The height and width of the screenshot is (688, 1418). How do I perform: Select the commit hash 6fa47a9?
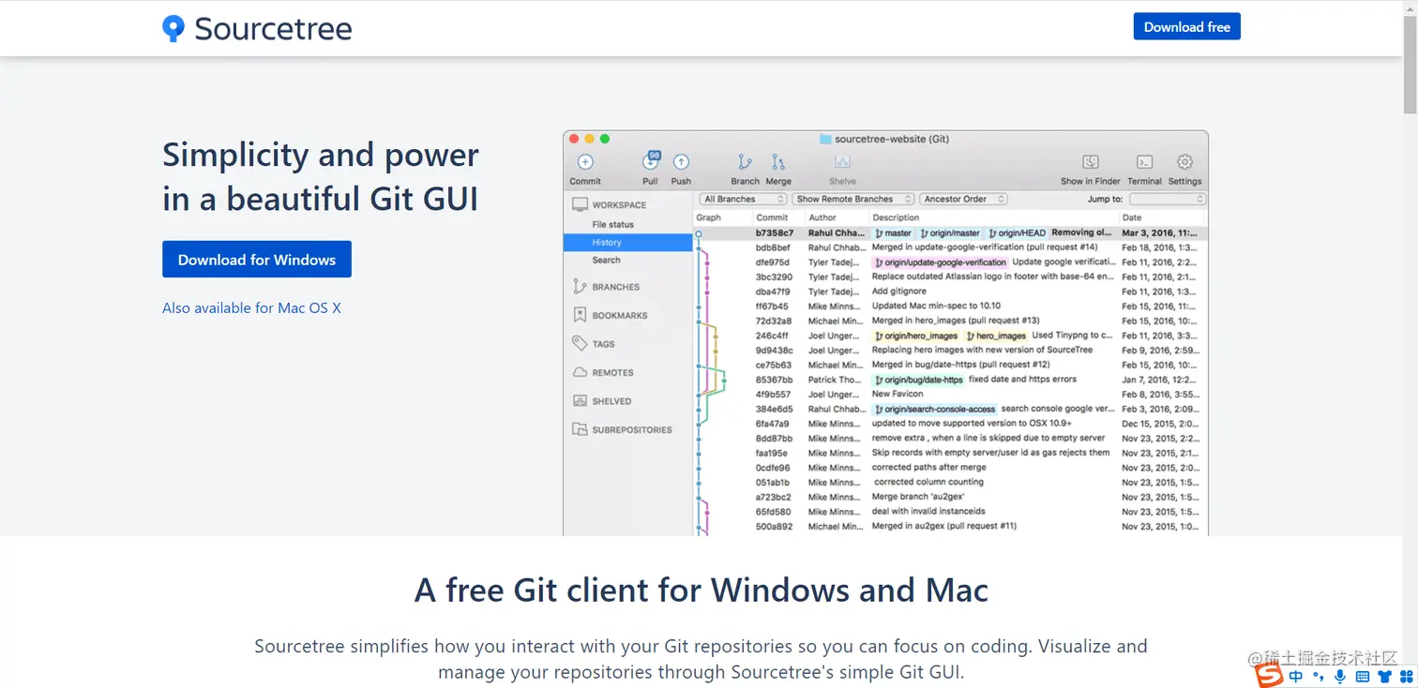pyautogui.click(x=773, y=424)
